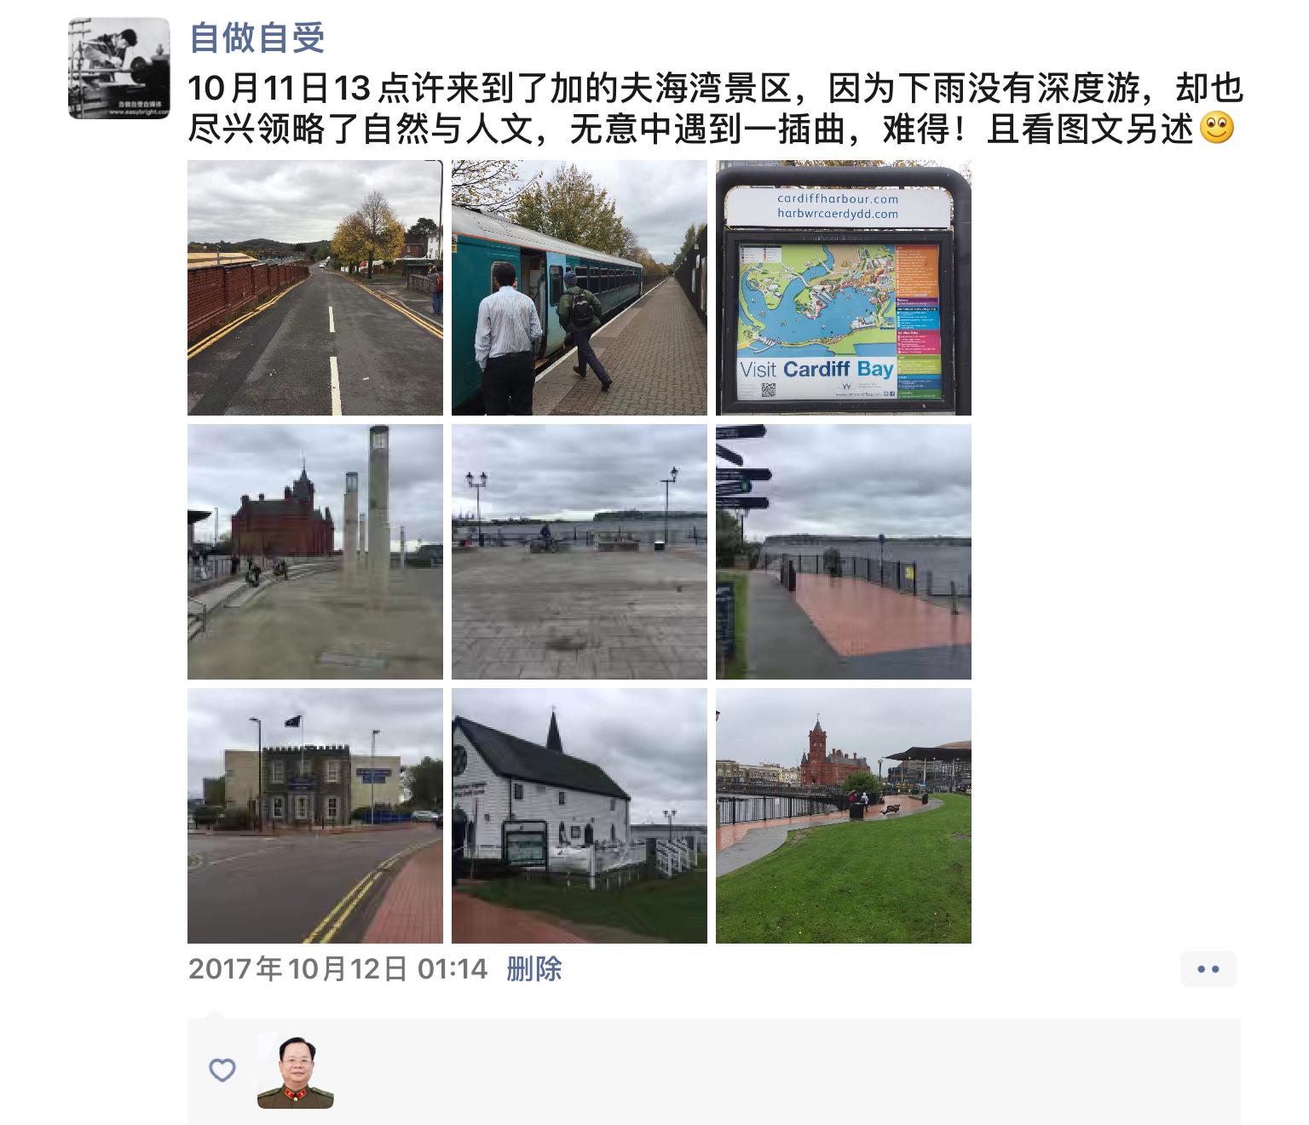Click the likes section gray bar

tap(714, 1070)
